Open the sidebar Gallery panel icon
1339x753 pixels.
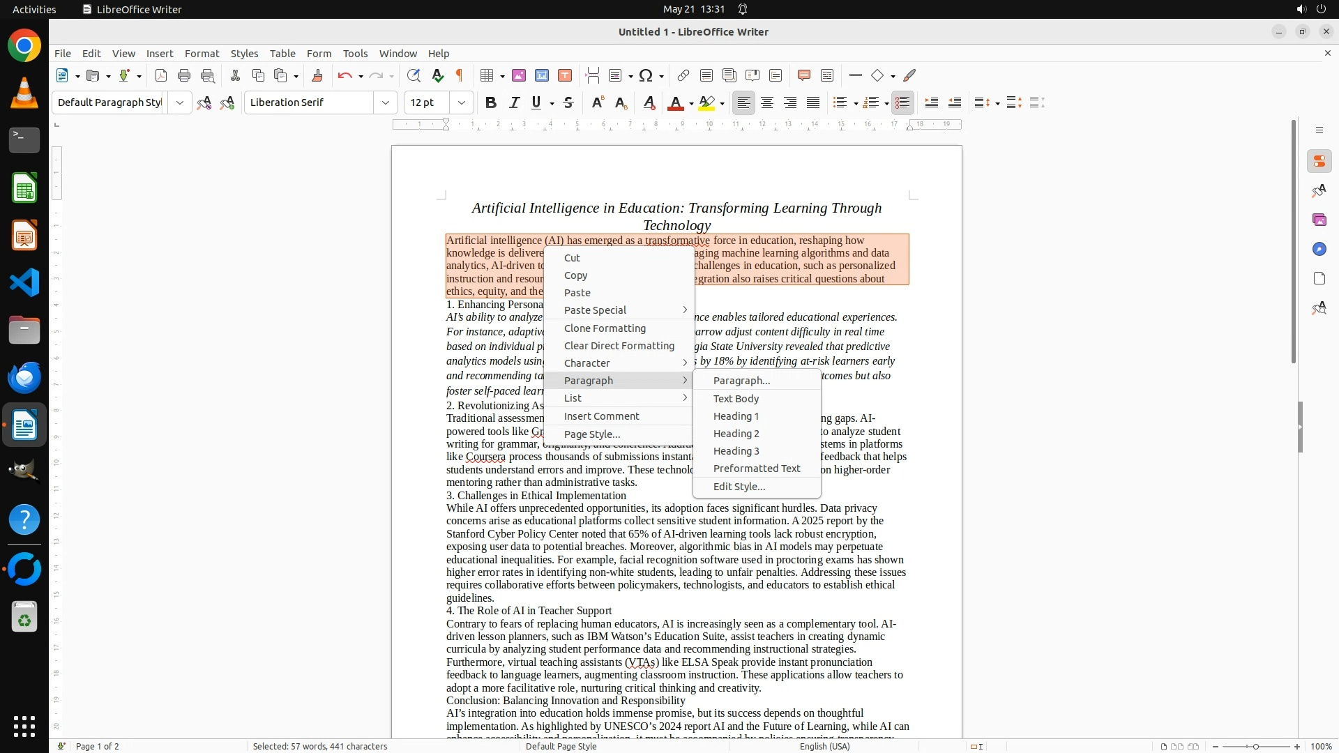[1319, 220]
